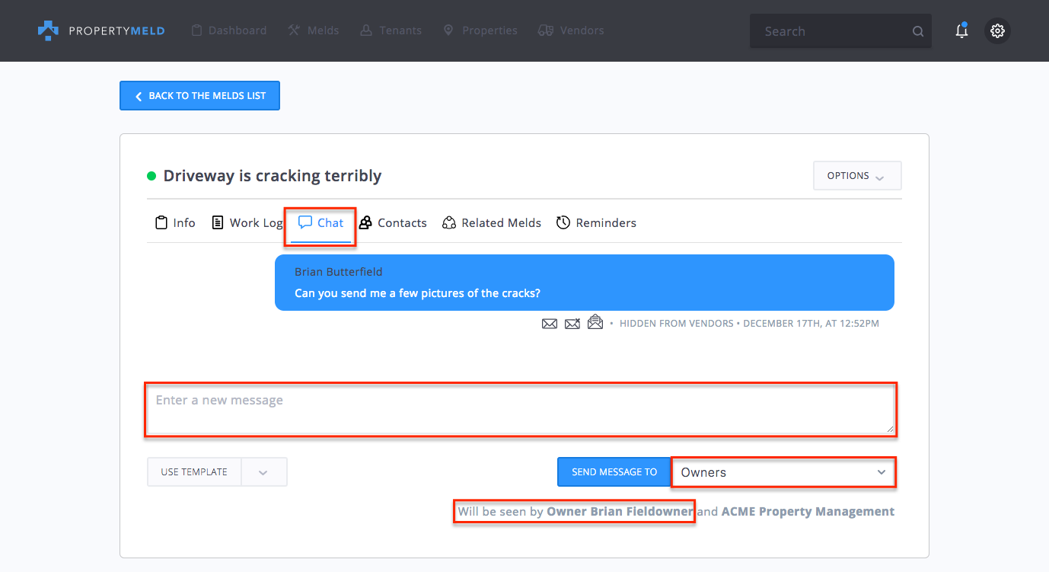
Task: Focus the Enter a new message field
Action: [x=520, y=410]
